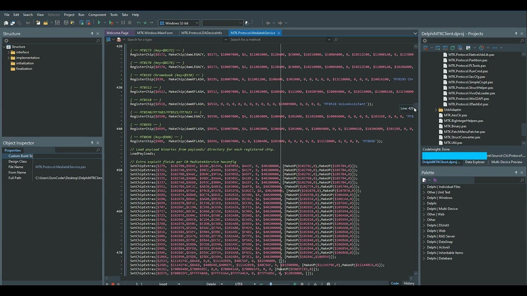Pin the Object Inspector panel
The image size is (527, 296).
92,143
